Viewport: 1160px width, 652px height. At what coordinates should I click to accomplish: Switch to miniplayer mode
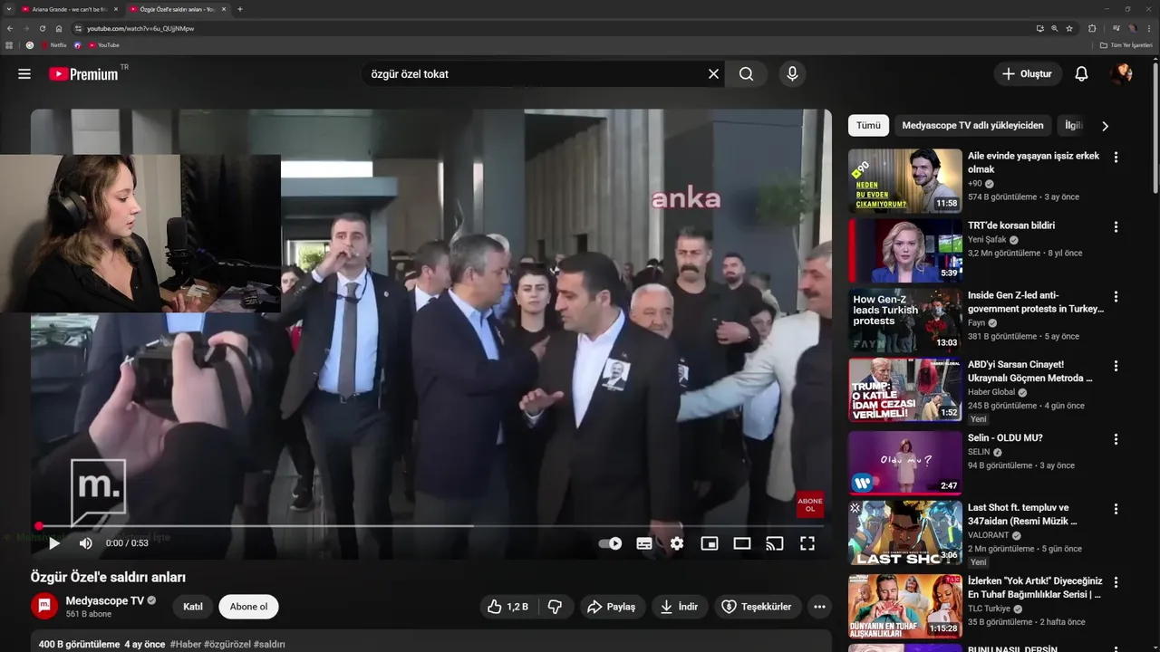point(710,543)
